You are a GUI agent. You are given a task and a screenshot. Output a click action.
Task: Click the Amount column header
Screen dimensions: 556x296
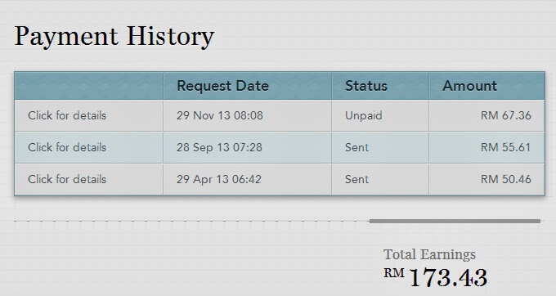point(470,86)
